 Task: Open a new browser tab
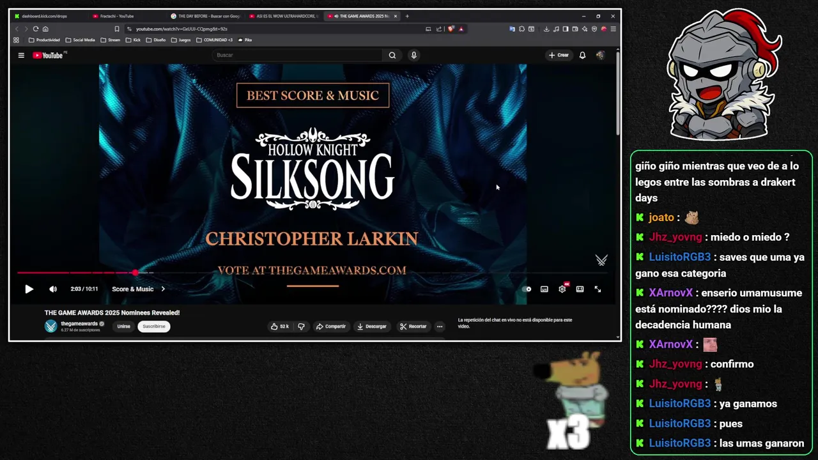[407, 16]
